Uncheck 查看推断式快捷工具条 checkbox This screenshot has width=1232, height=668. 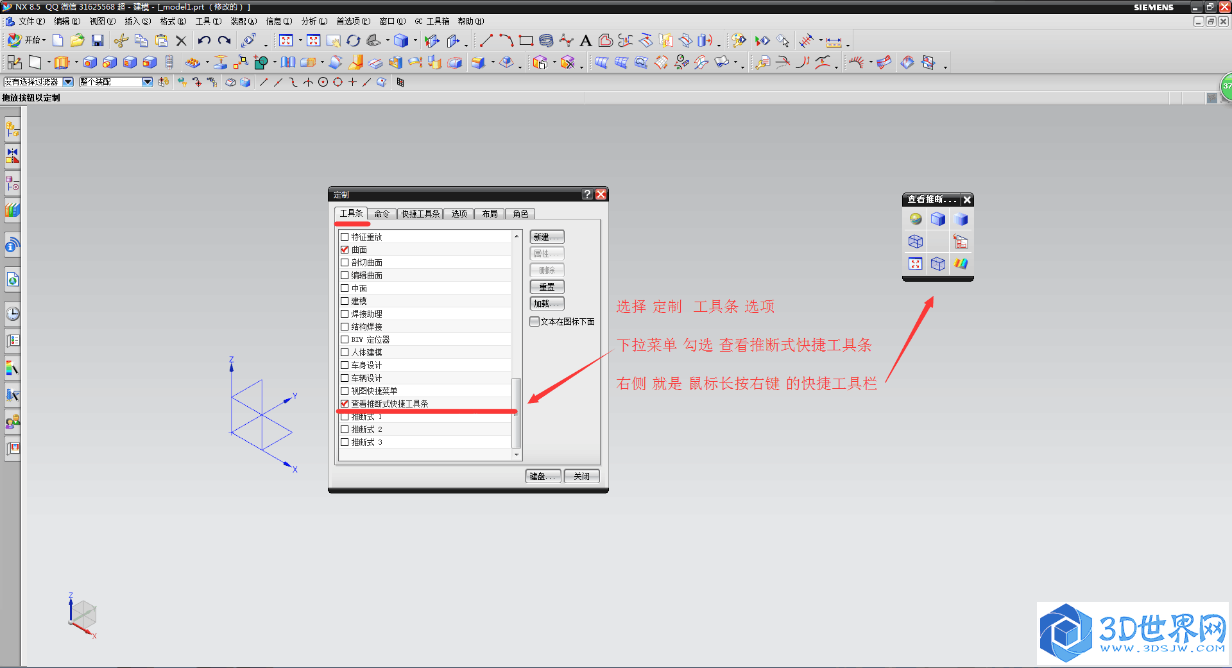point(345,404)
